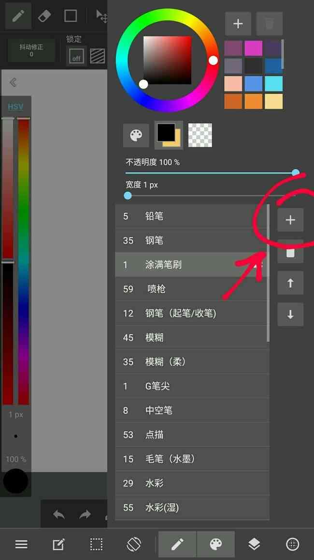The height and width of the screenshot is (560, 314).
Task: Enable the diagonal-stripe lock option
Action: [97, 56]
